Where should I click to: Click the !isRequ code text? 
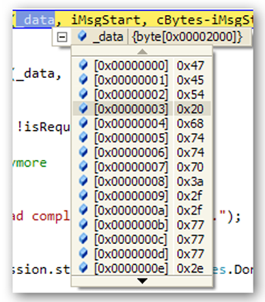tap(44, 127)
